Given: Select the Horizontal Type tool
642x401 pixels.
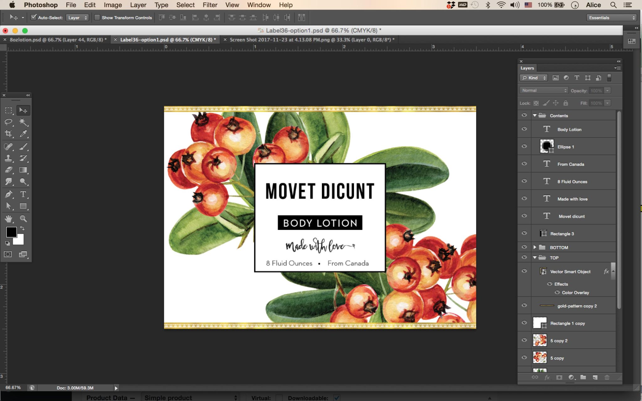Looking at the screenshot, I should 23,194.
